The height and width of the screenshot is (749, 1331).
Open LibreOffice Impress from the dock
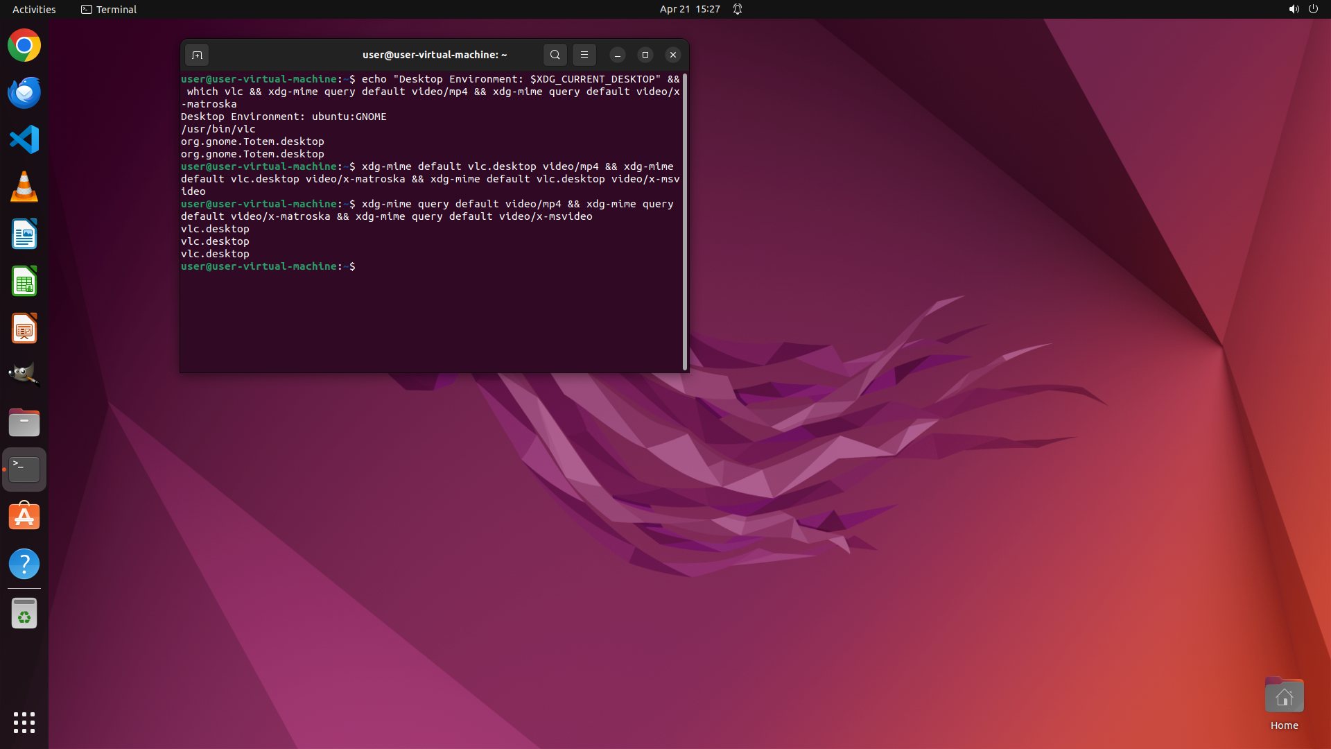[24, 329]
